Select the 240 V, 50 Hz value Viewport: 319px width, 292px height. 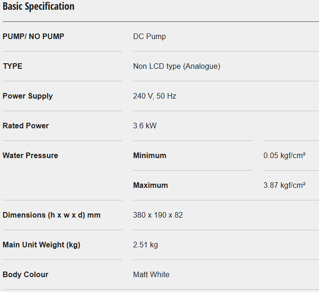pos(155,96)
